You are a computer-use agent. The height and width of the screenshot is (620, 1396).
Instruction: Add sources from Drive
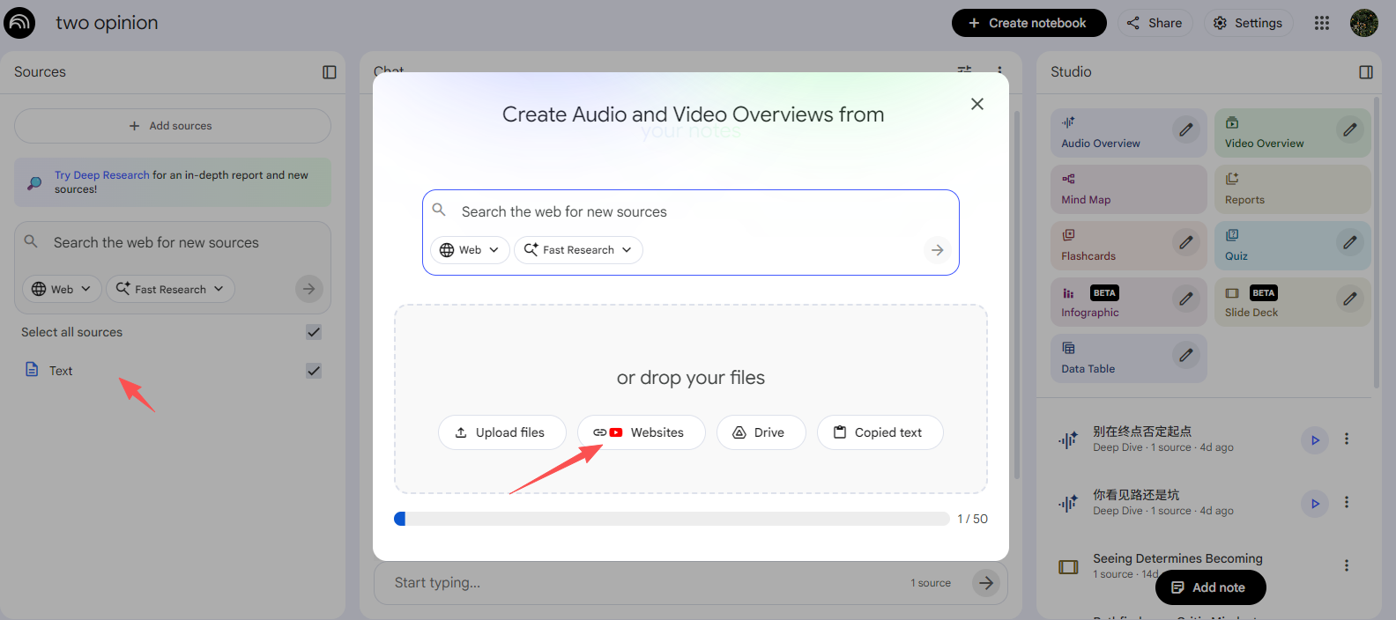[761, 432]
